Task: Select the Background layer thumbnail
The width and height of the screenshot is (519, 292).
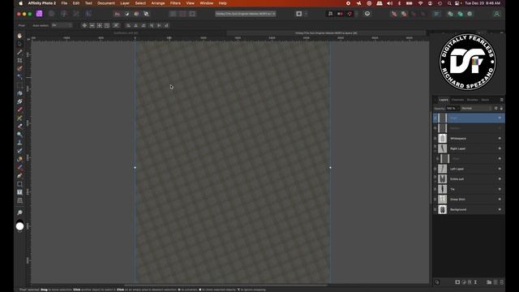Action: coord(443,209)
